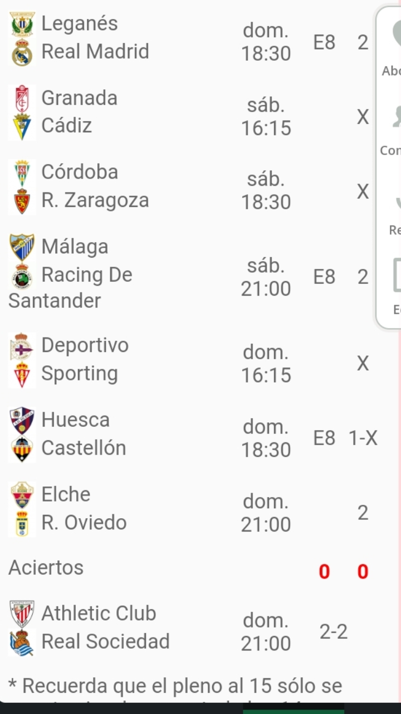Tap the Huesca club badge

(x=22, y=421)
